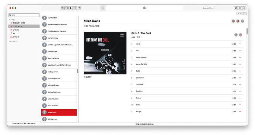The width and height of the screenshot is (255, 135).
Task: Select artist Mike Mainieri
Action: 59,105
